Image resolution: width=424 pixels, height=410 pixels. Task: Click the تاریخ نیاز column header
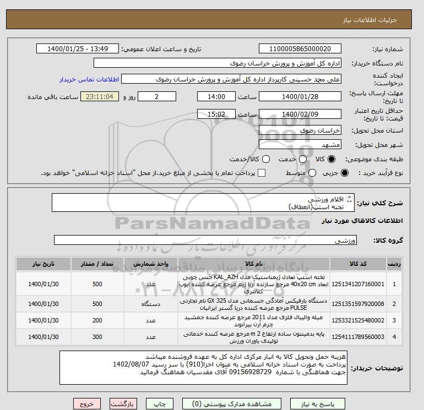pyautogui.click(x=44, y=264)
